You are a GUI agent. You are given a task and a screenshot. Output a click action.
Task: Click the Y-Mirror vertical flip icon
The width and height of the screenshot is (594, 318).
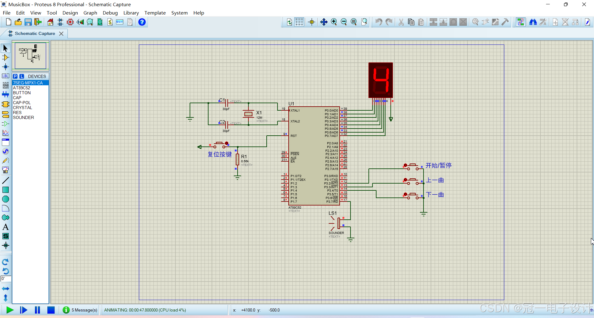[6, 298]
